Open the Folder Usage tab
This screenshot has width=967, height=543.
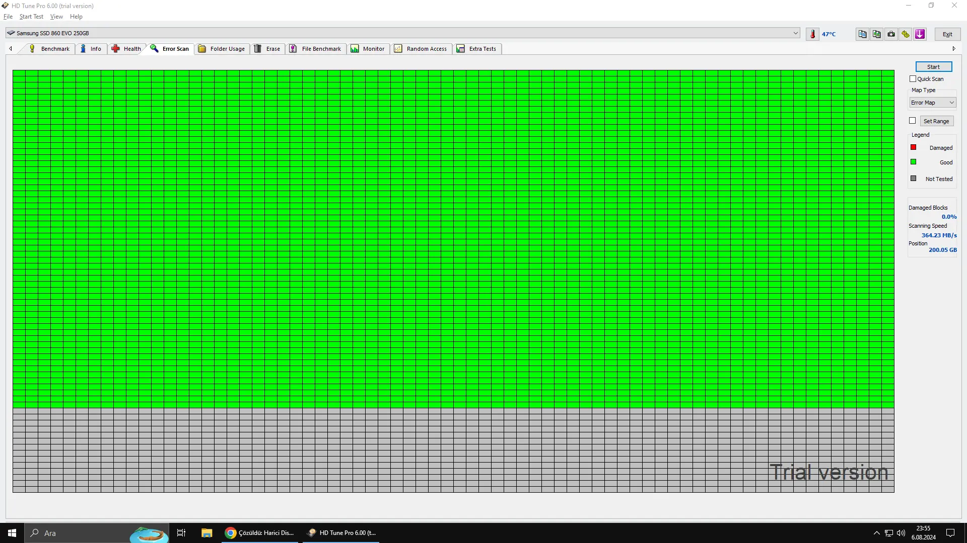click(x=222, y=49)
